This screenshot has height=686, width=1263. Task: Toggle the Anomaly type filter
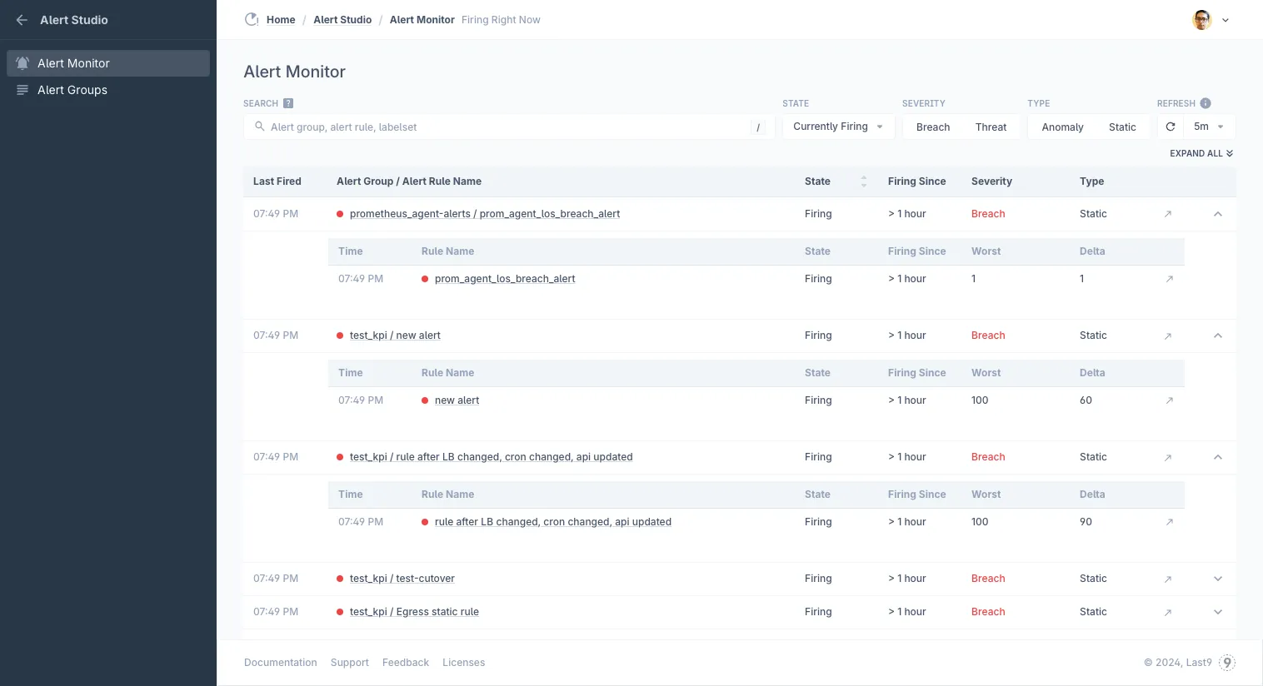1062,127
